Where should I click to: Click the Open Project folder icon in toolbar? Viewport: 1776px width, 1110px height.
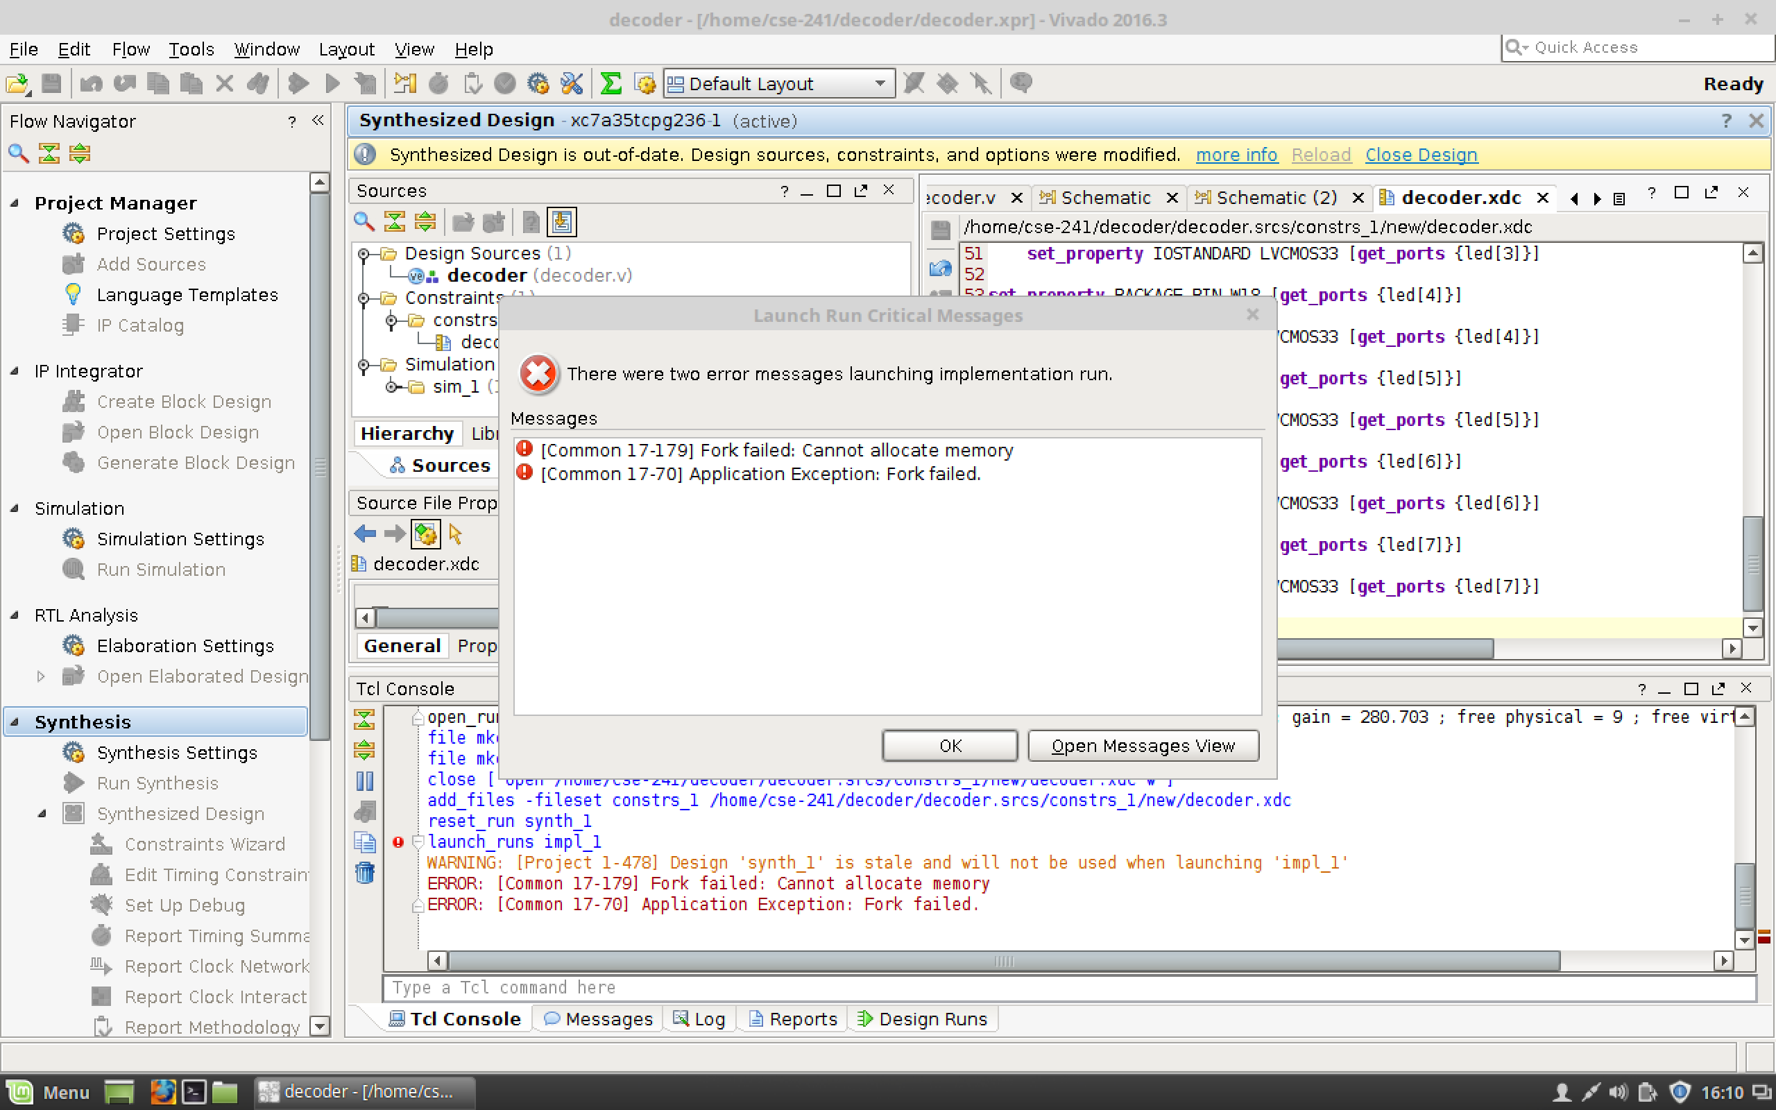17,83
